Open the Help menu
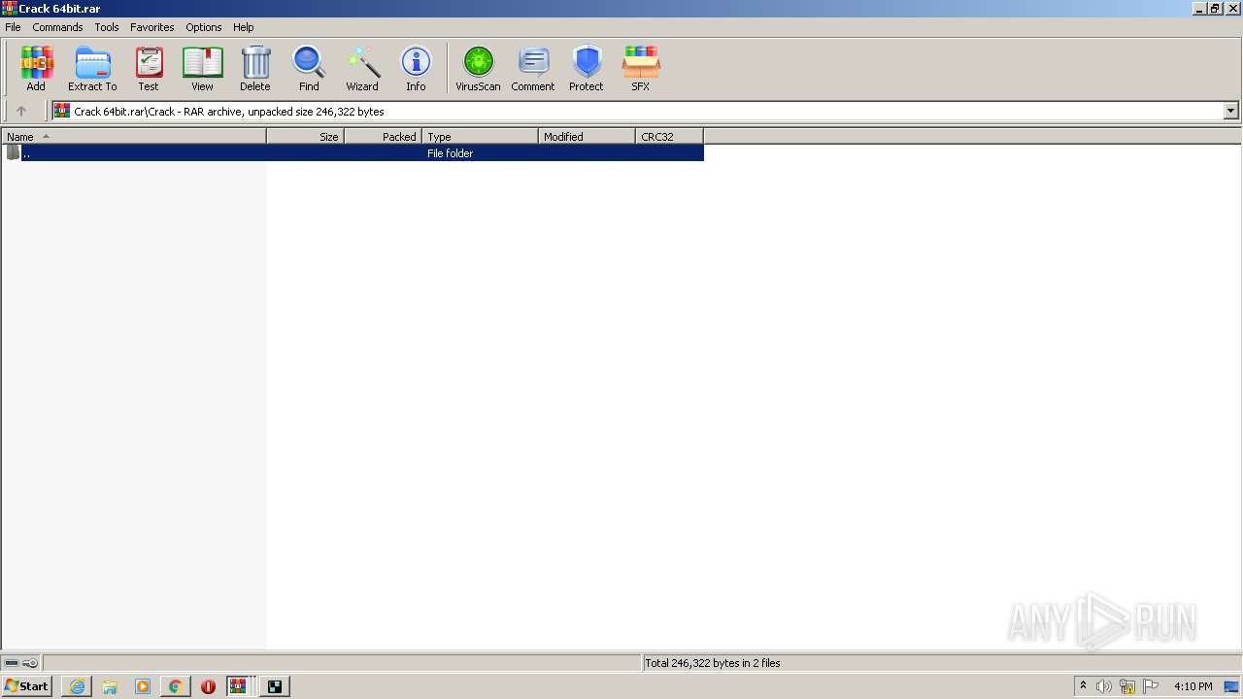The width and height of the screenshot is (1243, 699). [244, 27]
